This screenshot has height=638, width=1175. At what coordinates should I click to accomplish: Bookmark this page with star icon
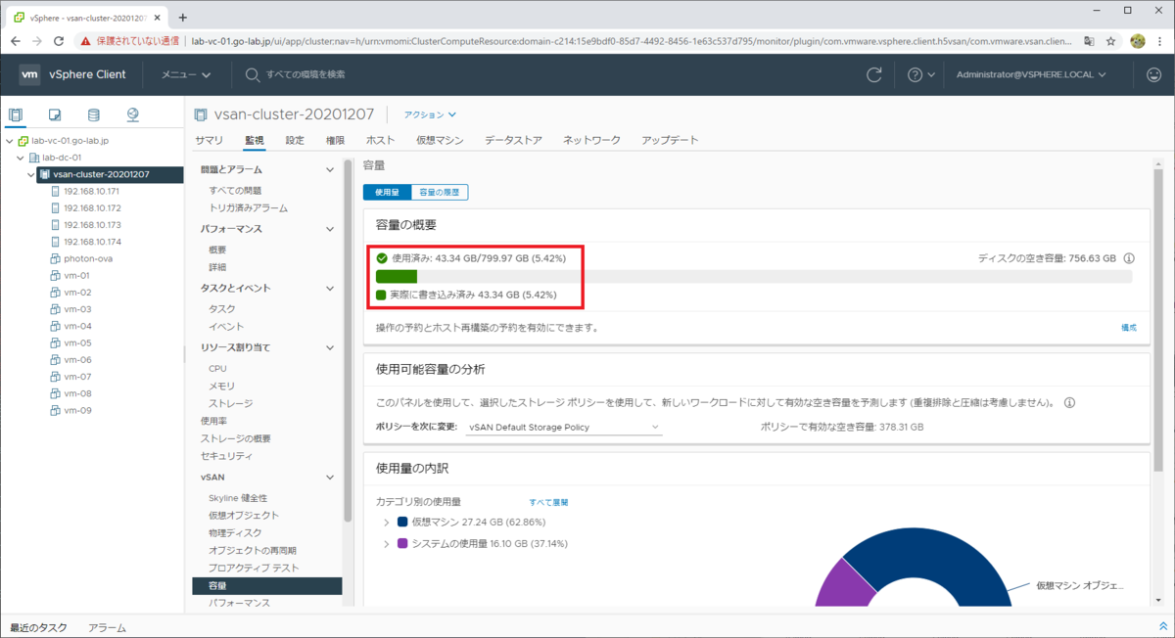pos(1111,41)
